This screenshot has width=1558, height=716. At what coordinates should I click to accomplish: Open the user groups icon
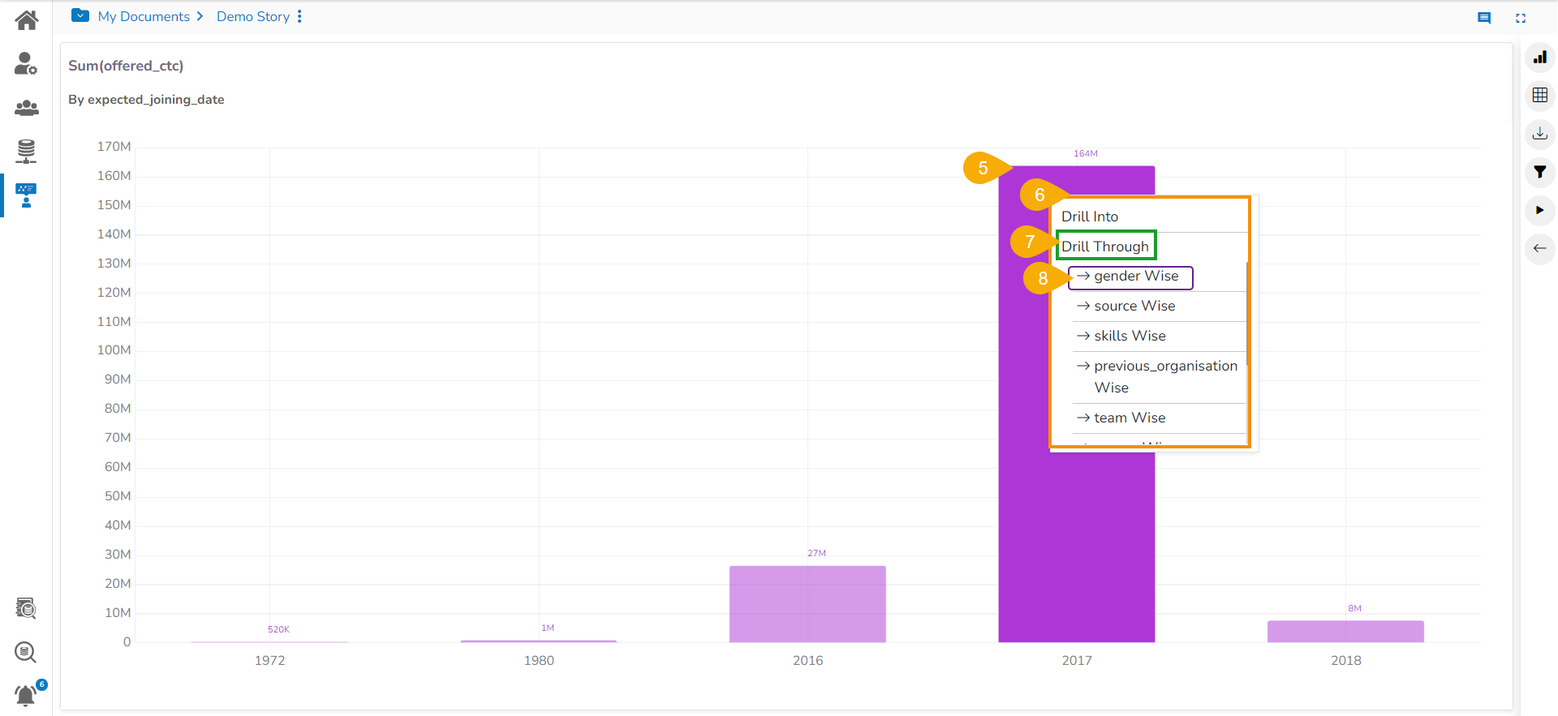point(26,108)
